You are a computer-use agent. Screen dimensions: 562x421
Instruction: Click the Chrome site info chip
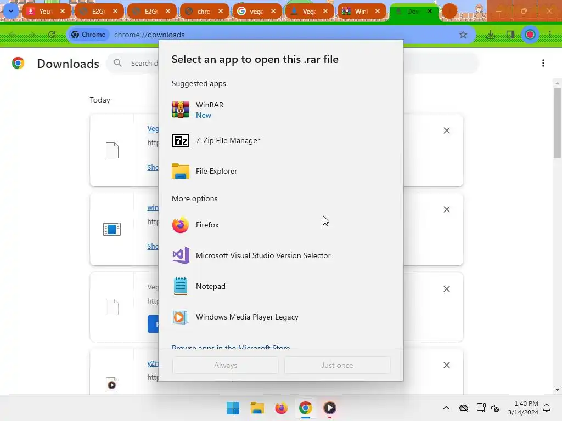coord(88,35)
